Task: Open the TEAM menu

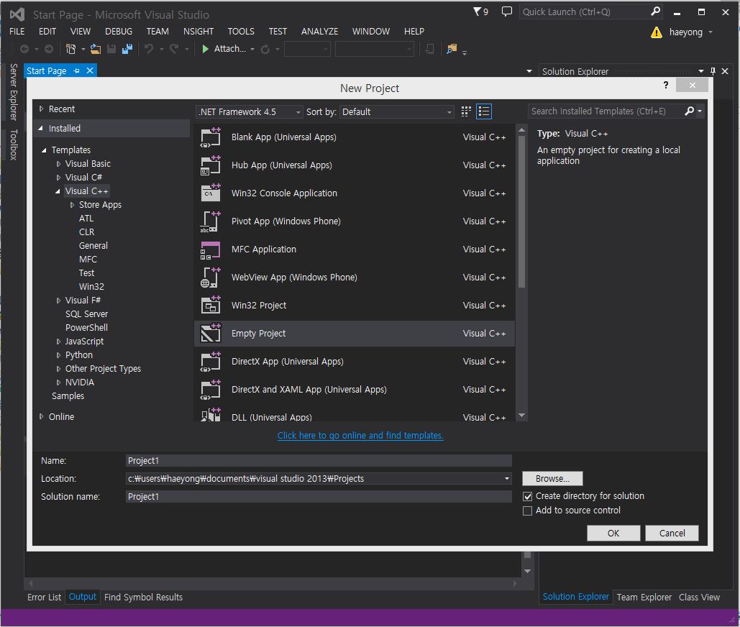Action: pyautogui.click(x=157, y=31)
